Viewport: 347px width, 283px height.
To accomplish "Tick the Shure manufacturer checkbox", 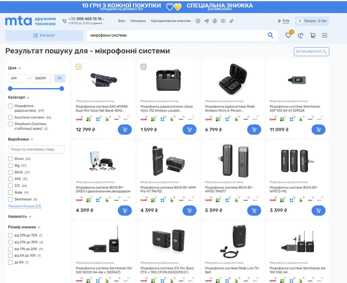I will 10,159.
